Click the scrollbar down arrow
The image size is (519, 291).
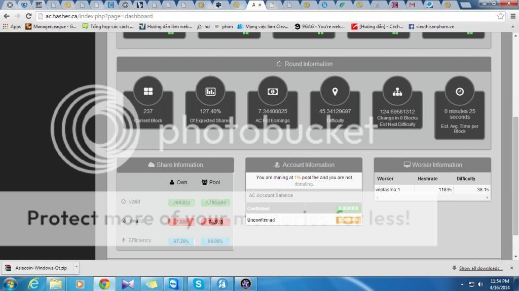[x=515, y=257]
